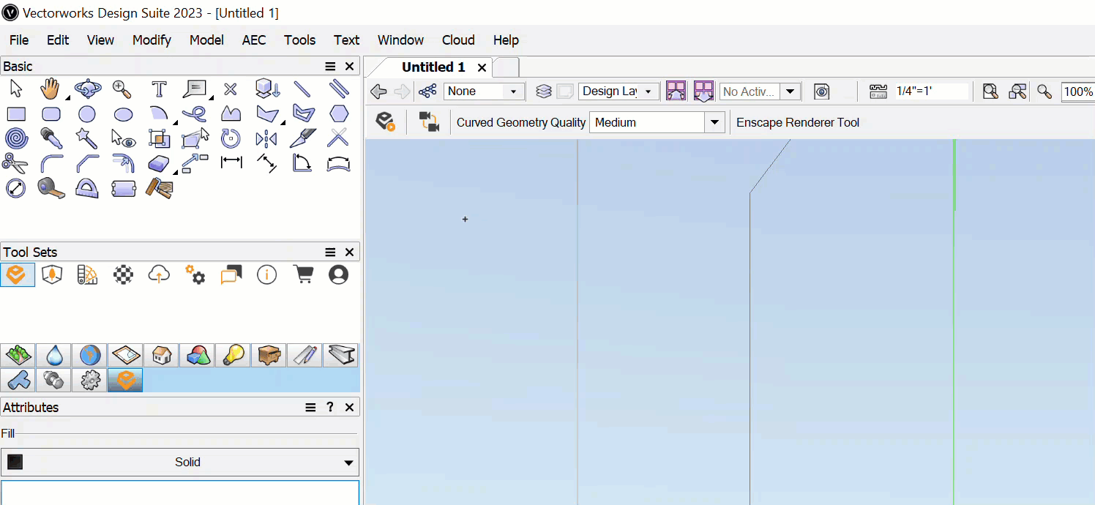
Task: Select the 2D Locus X tool
Action: (x=231, y=89)
